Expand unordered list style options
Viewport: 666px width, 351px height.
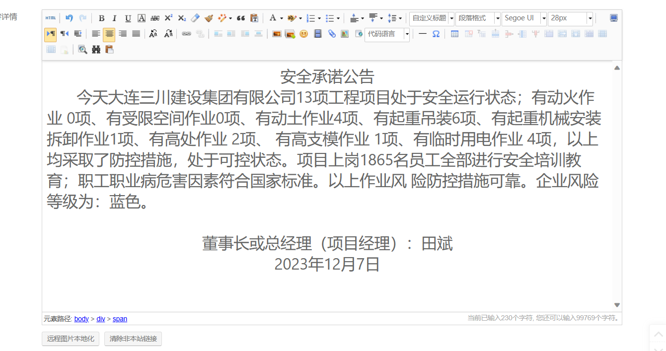click(x=338, y=18)
